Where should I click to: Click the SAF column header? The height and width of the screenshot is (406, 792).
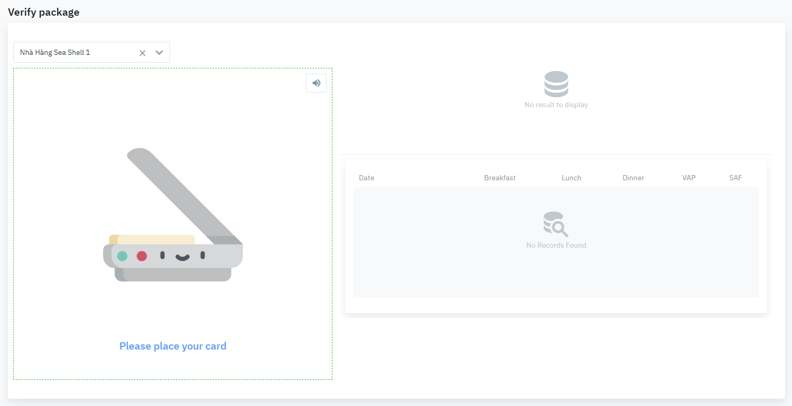(735, 178)
